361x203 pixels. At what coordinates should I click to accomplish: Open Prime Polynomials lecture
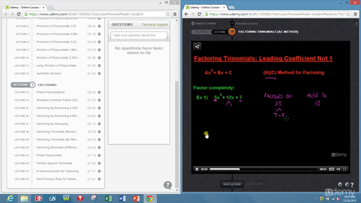(x=49, y=156)
